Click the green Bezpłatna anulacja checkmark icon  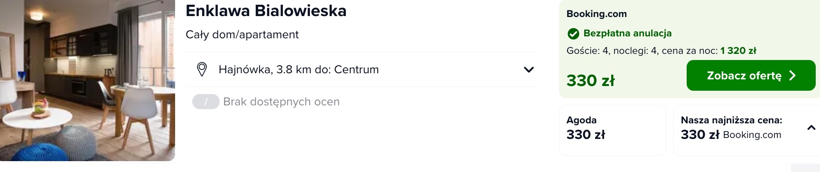point(573,34)
